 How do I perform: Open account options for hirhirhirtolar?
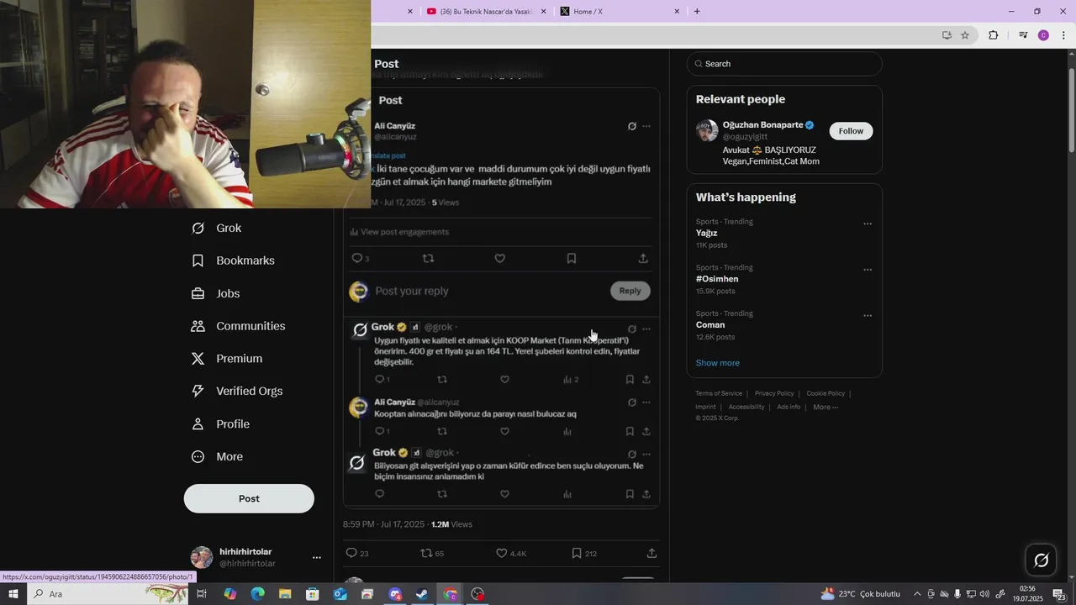point(317,558)
